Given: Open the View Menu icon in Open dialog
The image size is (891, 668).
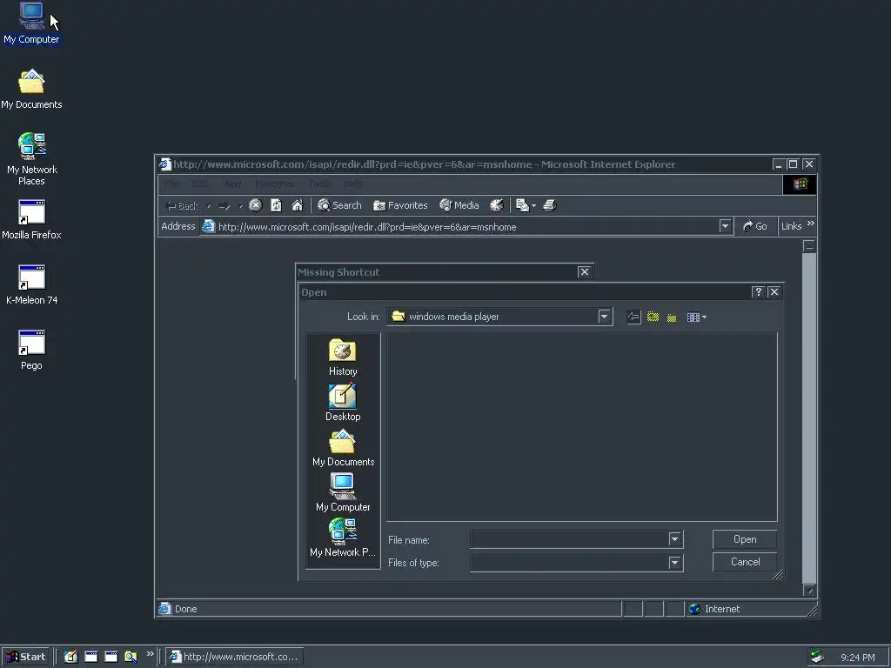Looking at the screenshot, I should click(x=697, y=317).
